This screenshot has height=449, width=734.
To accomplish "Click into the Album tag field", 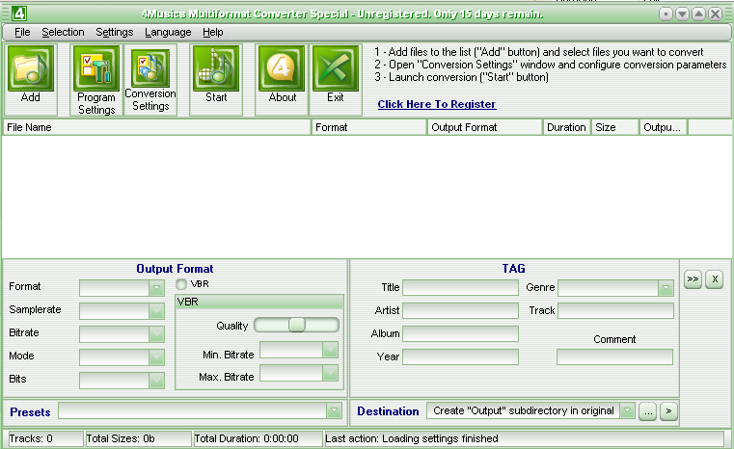I will tap(461, 334).
